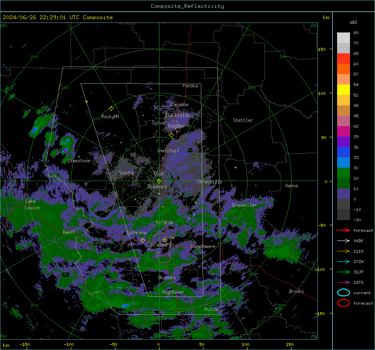This screenshot has height=350, width=375.
Task: Click the Calgary city label
Action: coord(162,245)
